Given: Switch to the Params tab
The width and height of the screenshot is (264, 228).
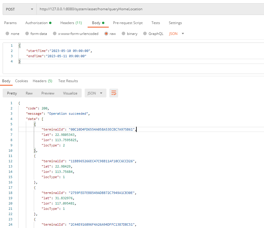Looking at the screenshot, I should coord(10,23).
